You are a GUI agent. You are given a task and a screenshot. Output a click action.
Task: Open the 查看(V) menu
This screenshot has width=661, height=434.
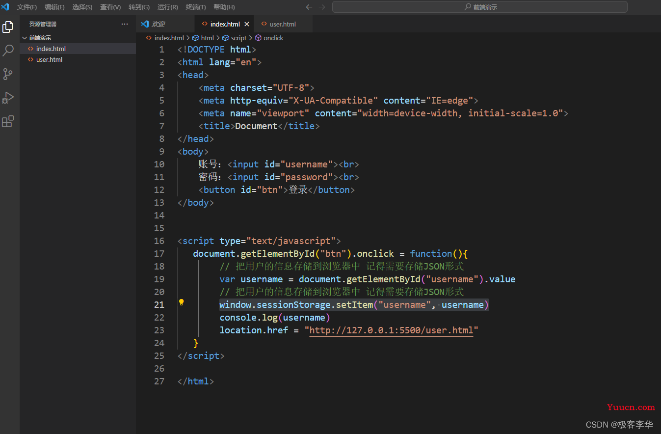110,7
